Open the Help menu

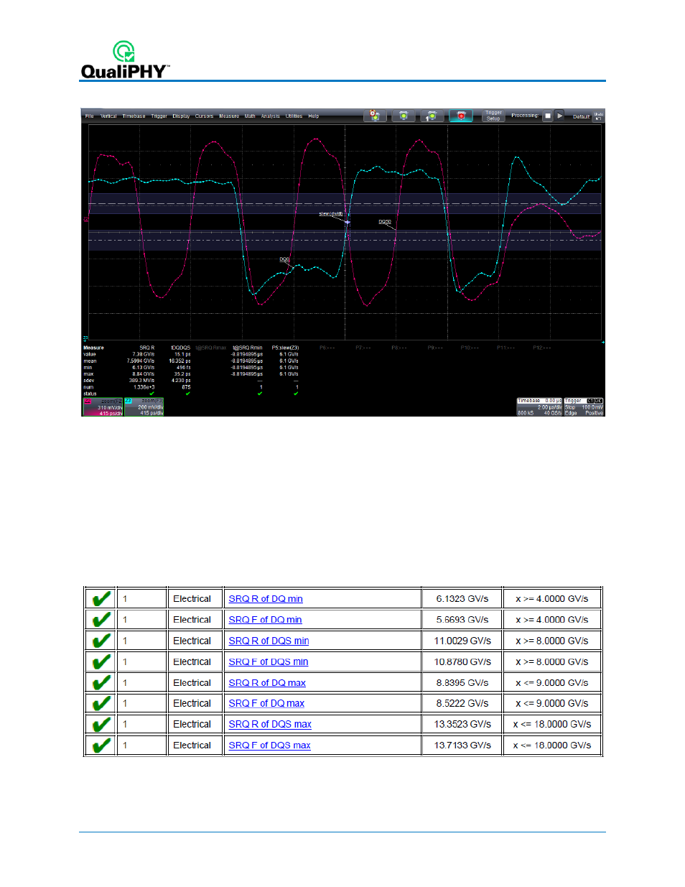point(314,116)
